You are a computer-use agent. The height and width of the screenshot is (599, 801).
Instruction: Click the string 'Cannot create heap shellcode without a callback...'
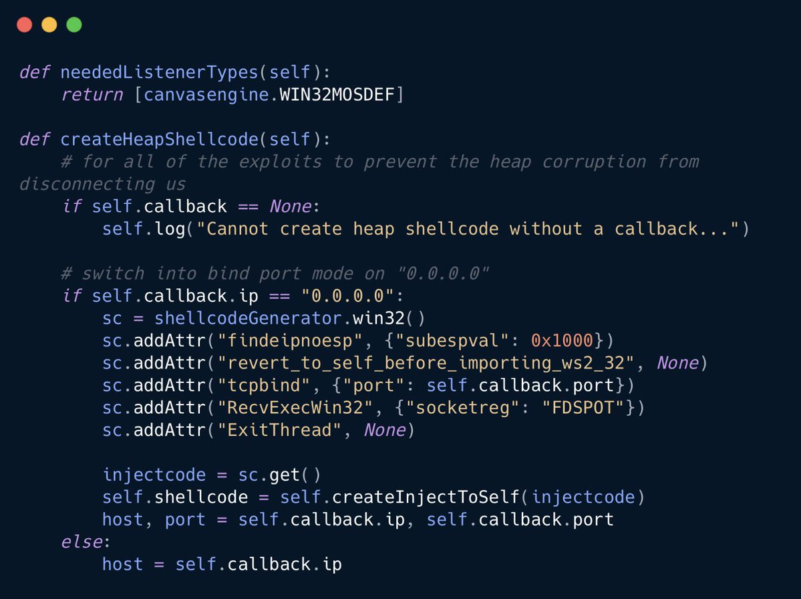(468, 229)
